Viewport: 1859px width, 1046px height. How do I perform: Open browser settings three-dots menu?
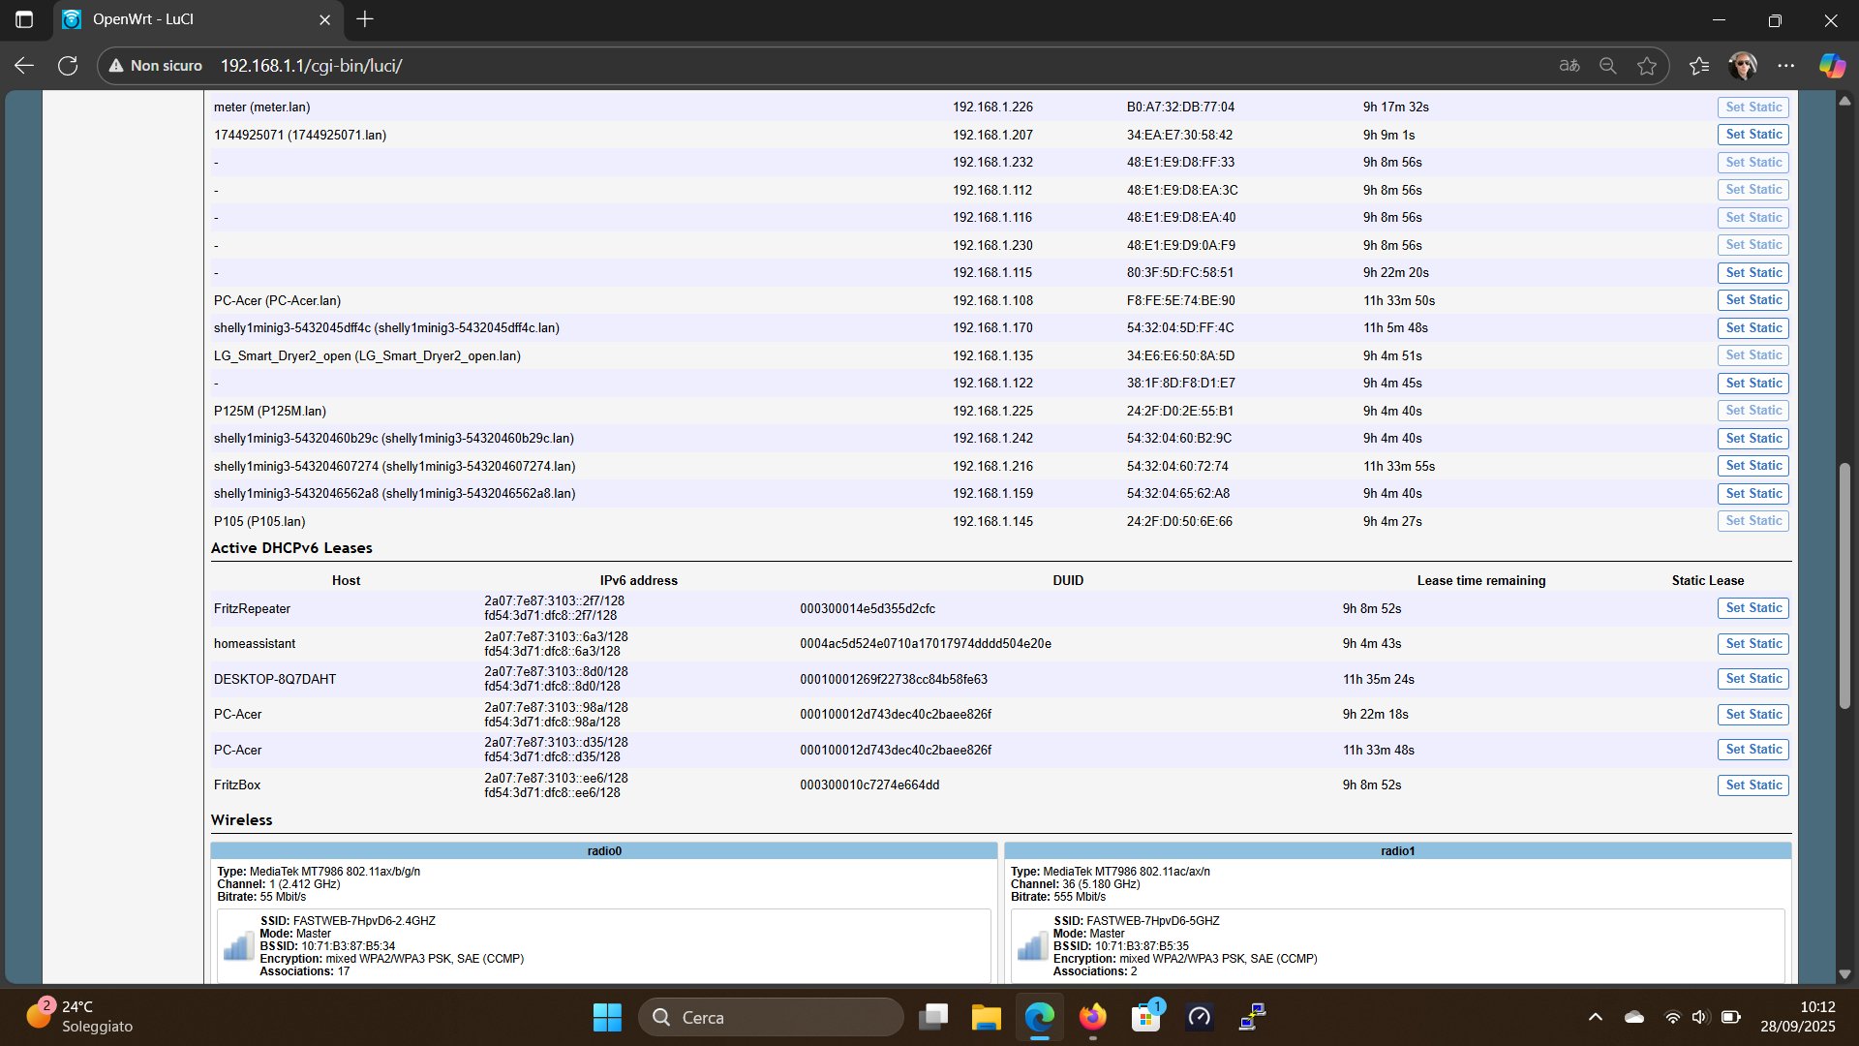pos(1785,66)
